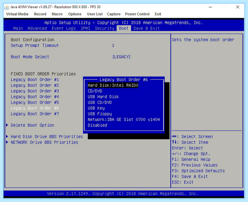Switch to the Advanced BIOS tab
This screenshot has height=202, width=248.
[x=37, y=28]
